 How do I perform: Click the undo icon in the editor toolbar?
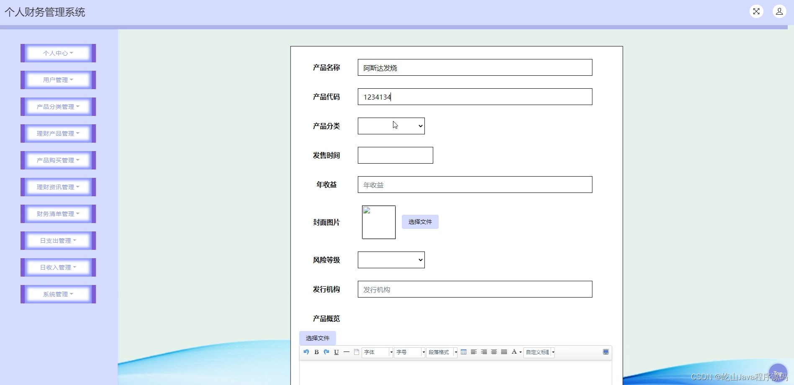pos(306,352)
